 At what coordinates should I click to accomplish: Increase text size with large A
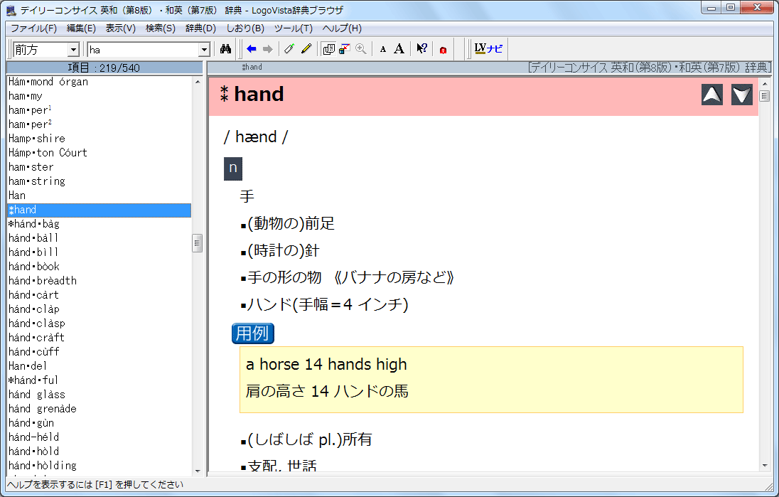pos(399,49)
